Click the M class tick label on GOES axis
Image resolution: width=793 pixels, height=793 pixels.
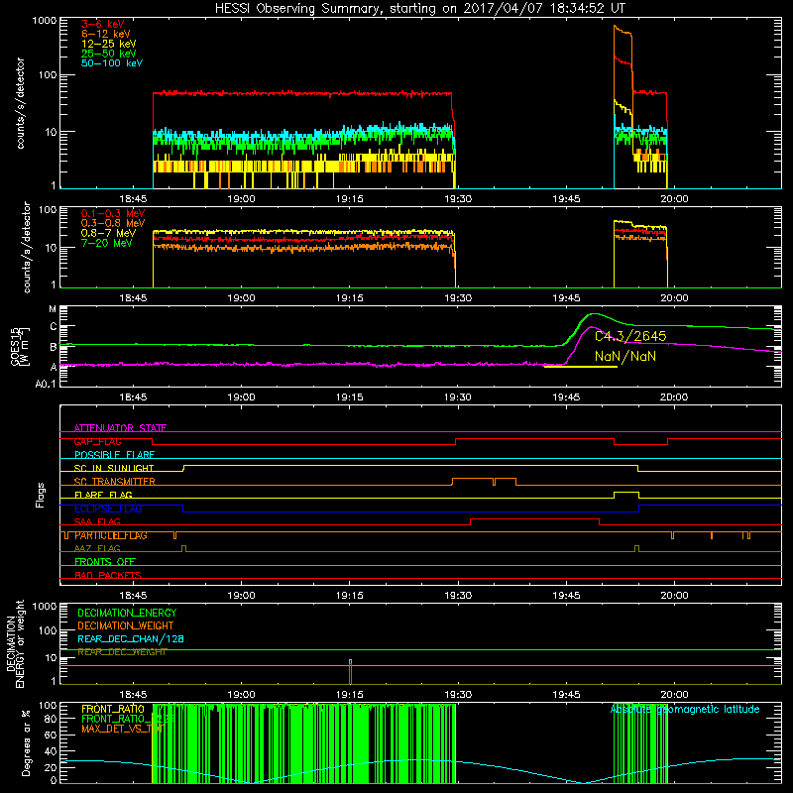click(53, 309)
